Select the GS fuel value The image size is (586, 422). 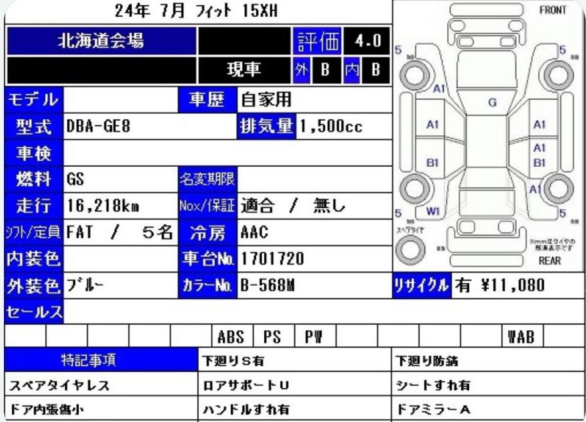(x=75, y=179)
